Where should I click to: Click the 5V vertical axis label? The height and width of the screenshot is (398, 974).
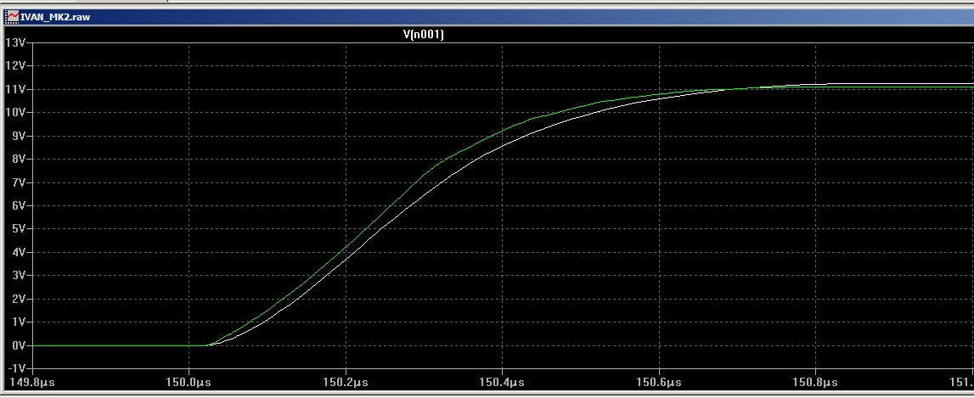tap(19, 228)
